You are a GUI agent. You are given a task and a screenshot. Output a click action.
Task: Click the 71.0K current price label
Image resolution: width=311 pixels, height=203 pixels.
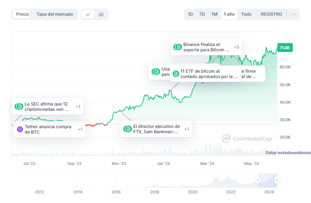tap(285, 48)
